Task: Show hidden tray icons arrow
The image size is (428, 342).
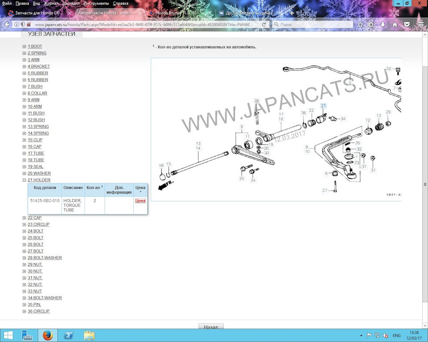Action: pos(361,335)
